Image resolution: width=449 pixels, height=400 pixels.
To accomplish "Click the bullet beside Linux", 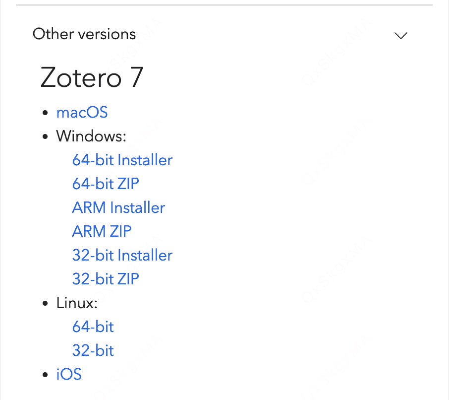I will [x=46, y=303].
